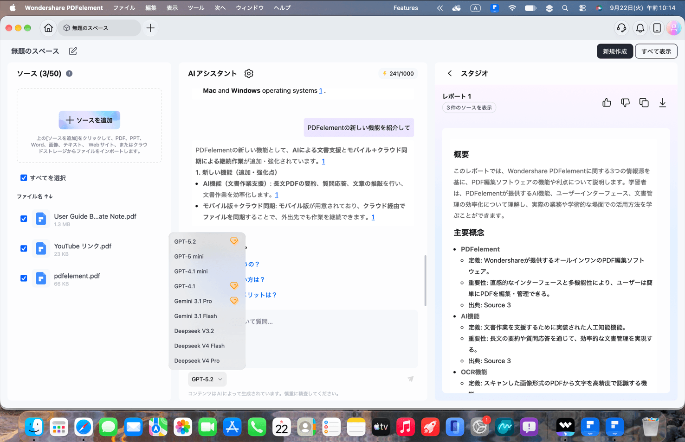
Task: Collapse the GPT-5.2 model selector
Action: point(207,379)
